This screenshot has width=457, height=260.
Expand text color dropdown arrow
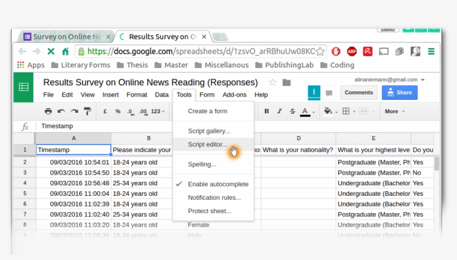pos(314,112)
